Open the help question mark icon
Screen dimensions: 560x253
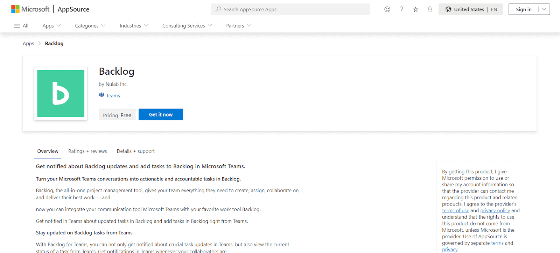tap(401, 9)
